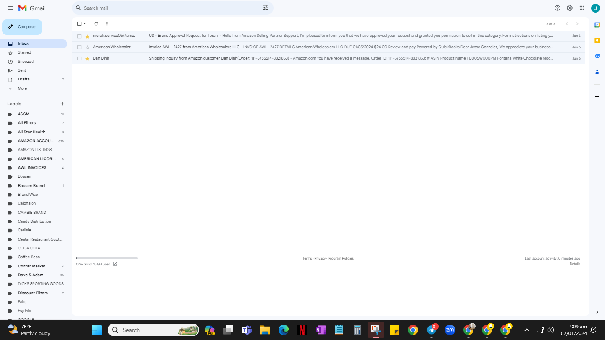Image resolution: width=605 pixels, height=340 pixels.
Task: Click the Gmail logo
Action: click(x=32, y=8)
